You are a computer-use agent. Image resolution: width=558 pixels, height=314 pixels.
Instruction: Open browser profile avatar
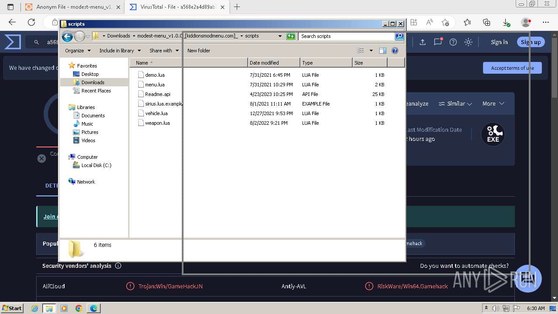pos(526,22)
